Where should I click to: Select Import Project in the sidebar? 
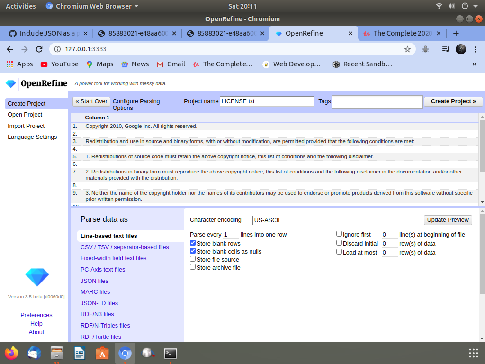(x=27, y=126)
